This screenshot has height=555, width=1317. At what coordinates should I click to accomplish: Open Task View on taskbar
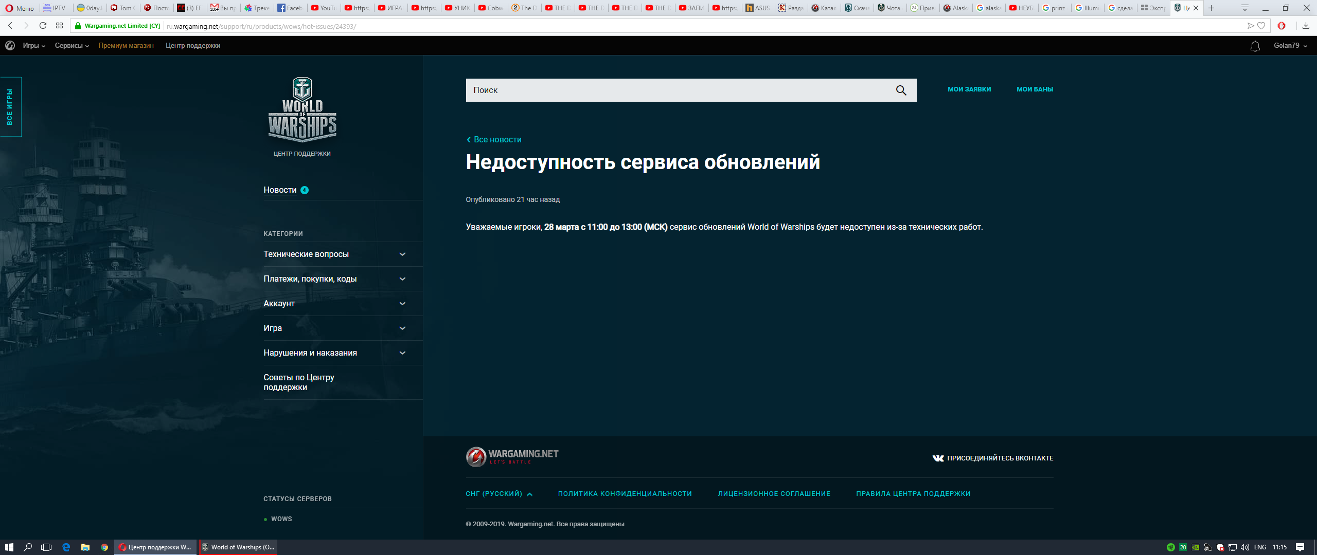pyautogui.click(x=46, y=547)
